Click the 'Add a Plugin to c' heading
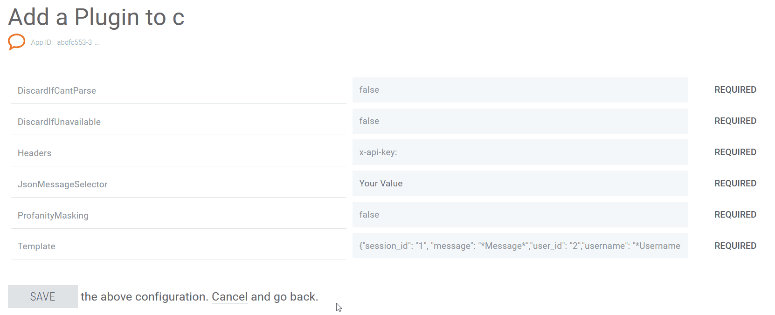 point(97,18)
